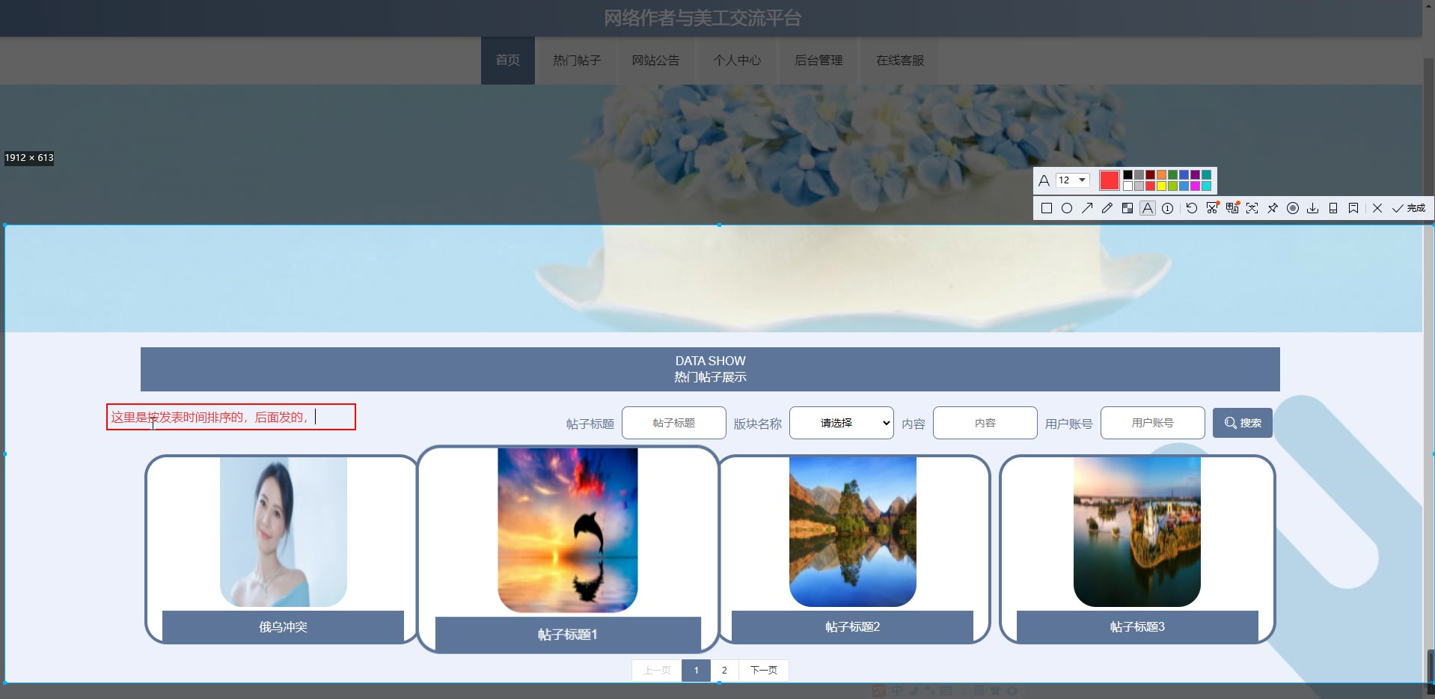
Task: Select the numbered step marker tool
Action: click(x=1168, y=208)
